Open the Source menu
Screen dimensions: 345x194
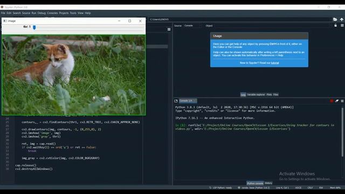tap(26, 13)
